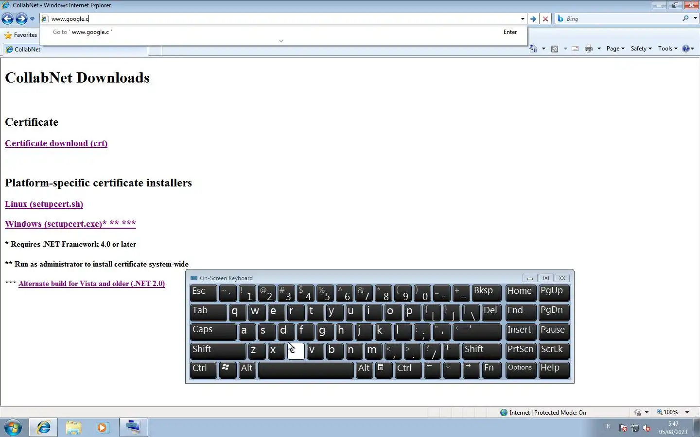Image resolution: width=700 pixels, height=437 pixels.
Task: Toggle the left Shift key on the On-Screen Keyboard
Action: point(218,351)
